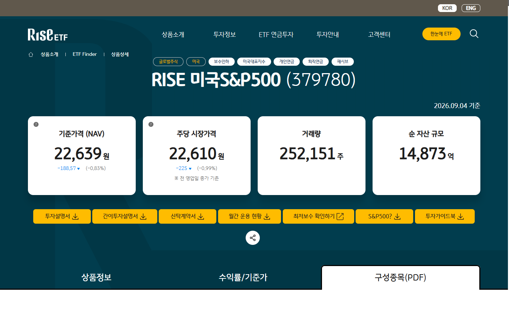Image resolution: width=509 pixels, height=318 pixels.
Task: Click the 한눈에 ETF button
Action: 441,34
